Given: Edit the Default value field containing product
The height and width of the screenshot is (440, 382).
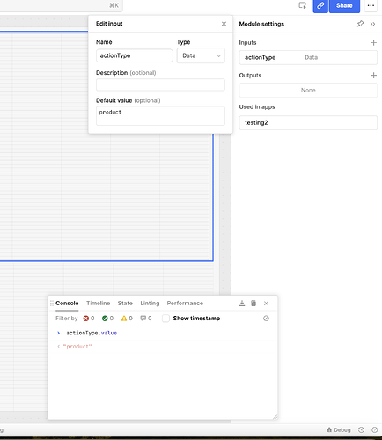Looking at the screenshot, I should coord(160,115).
